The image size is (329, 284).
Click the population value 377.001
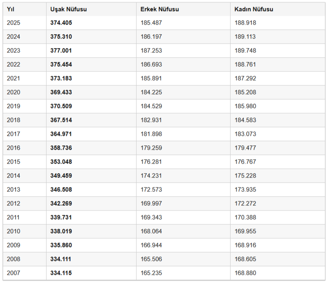tap(61, 50)
